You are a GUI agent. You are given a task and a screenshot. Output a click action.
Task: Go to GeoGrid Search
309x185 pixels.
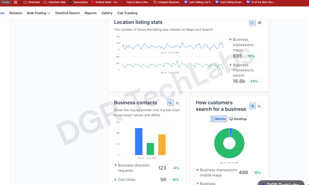point(67,13)
